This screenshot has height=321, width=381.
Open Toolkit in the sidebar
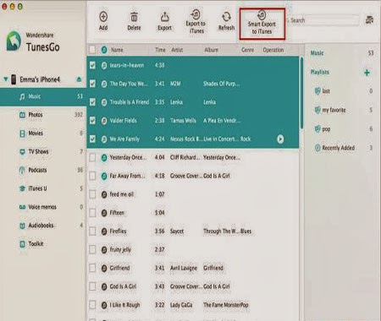pos(43,244)
